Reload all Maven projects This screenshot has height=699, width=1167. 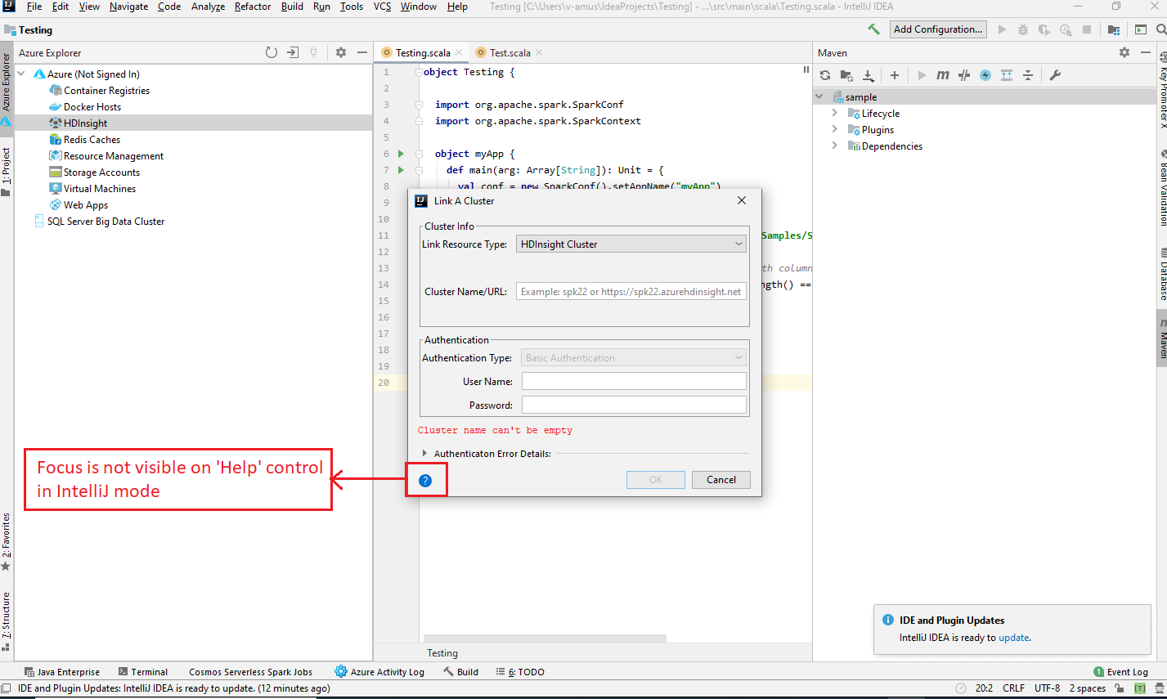tap(824, 74)
